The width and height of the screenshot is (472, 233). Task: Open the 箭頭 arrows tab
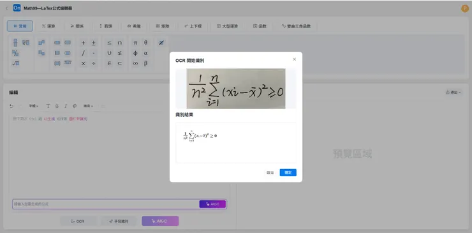tap(106, 26)
